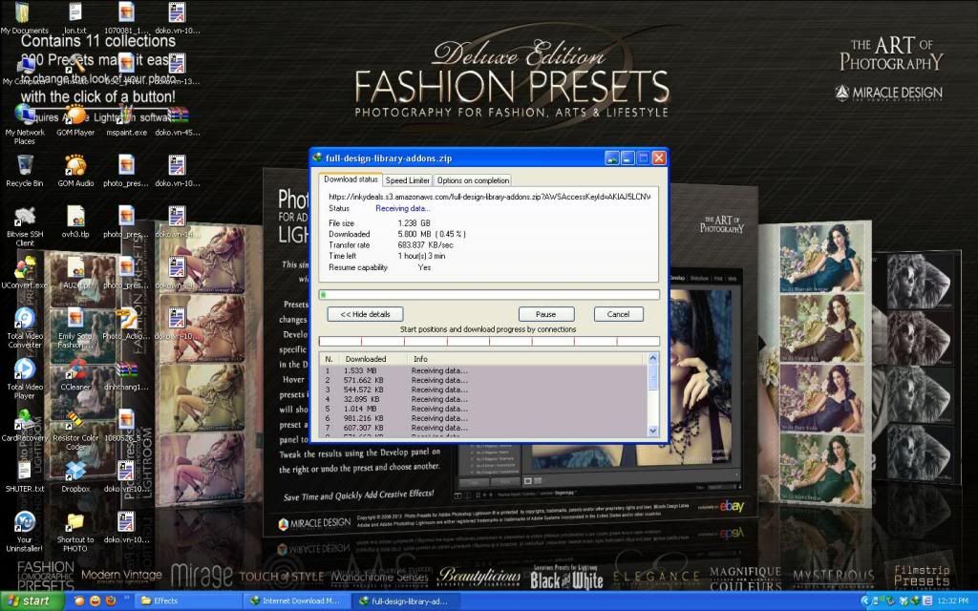Switch to the Download status tab
This screenshot has width=978, height=611.
pyautogui.click(x=351, y=179)
